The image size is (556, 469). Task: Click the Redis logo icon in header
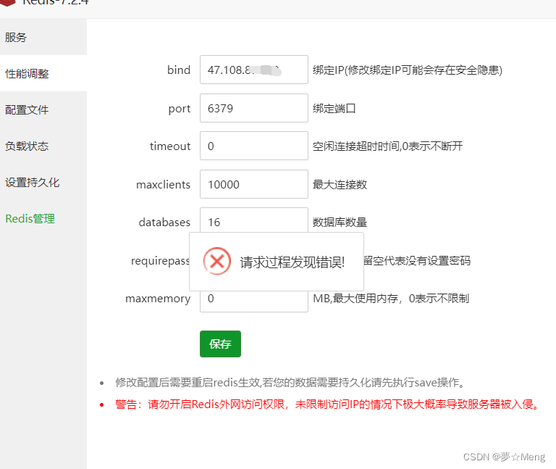pos(8,2)
